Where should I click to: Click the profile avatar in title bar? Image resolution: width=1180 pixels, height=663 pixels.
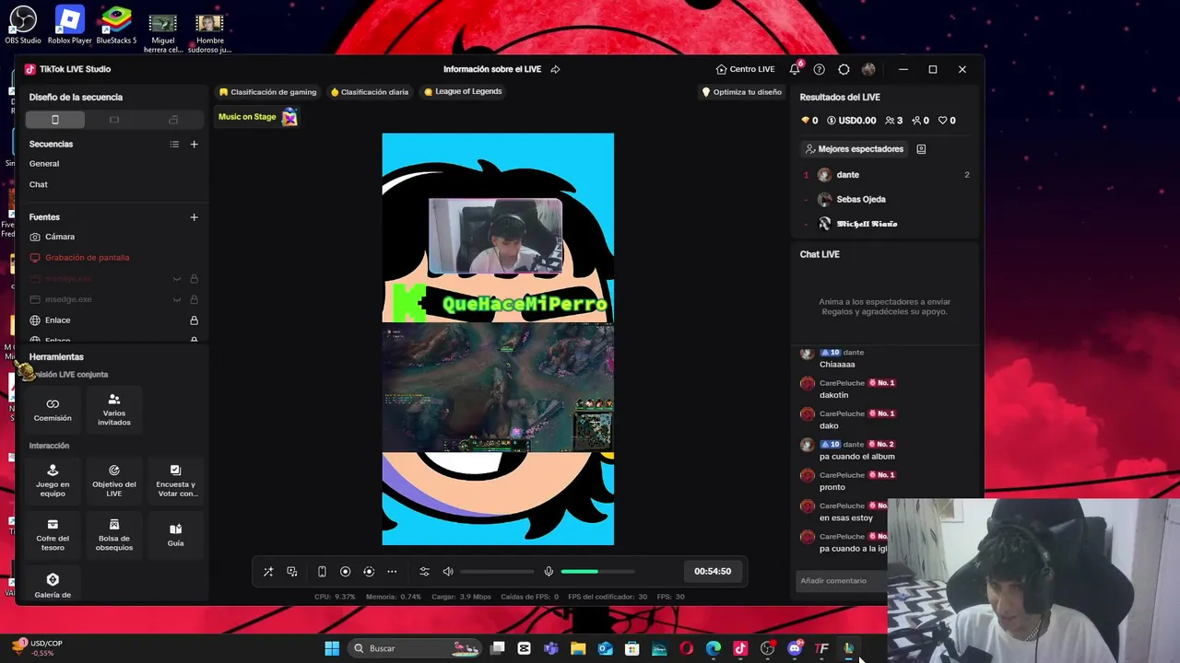tap(868, 69)
